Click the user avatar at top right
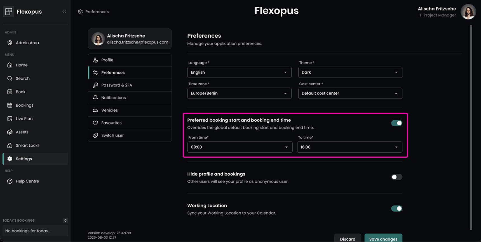 coord(468,12)
